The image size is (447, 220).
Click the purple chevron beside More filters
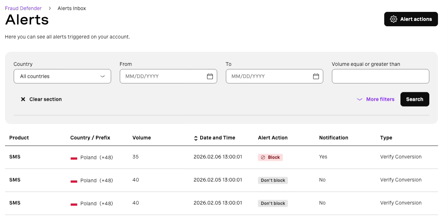click(x=360, y=99)
